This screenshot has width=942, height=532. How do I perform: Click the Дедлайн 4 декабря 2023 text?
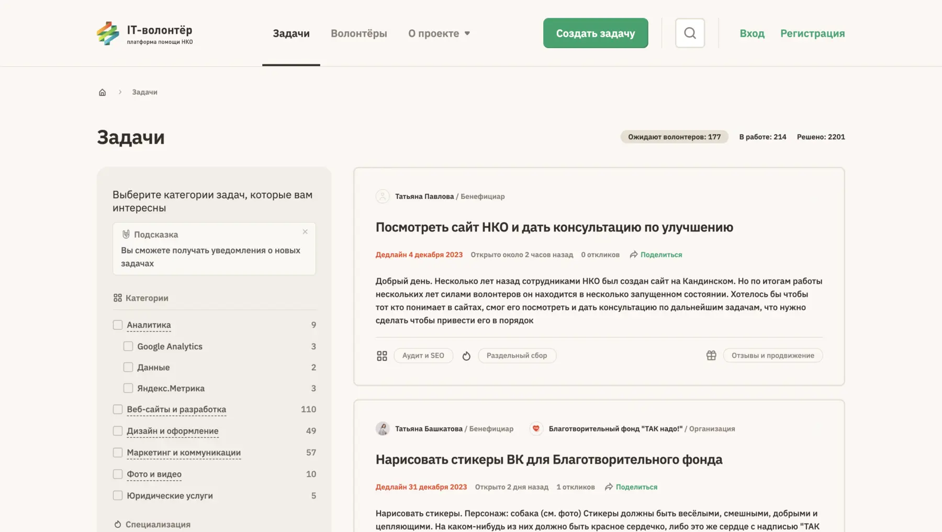pyautogui.click(x=419, y=254)
